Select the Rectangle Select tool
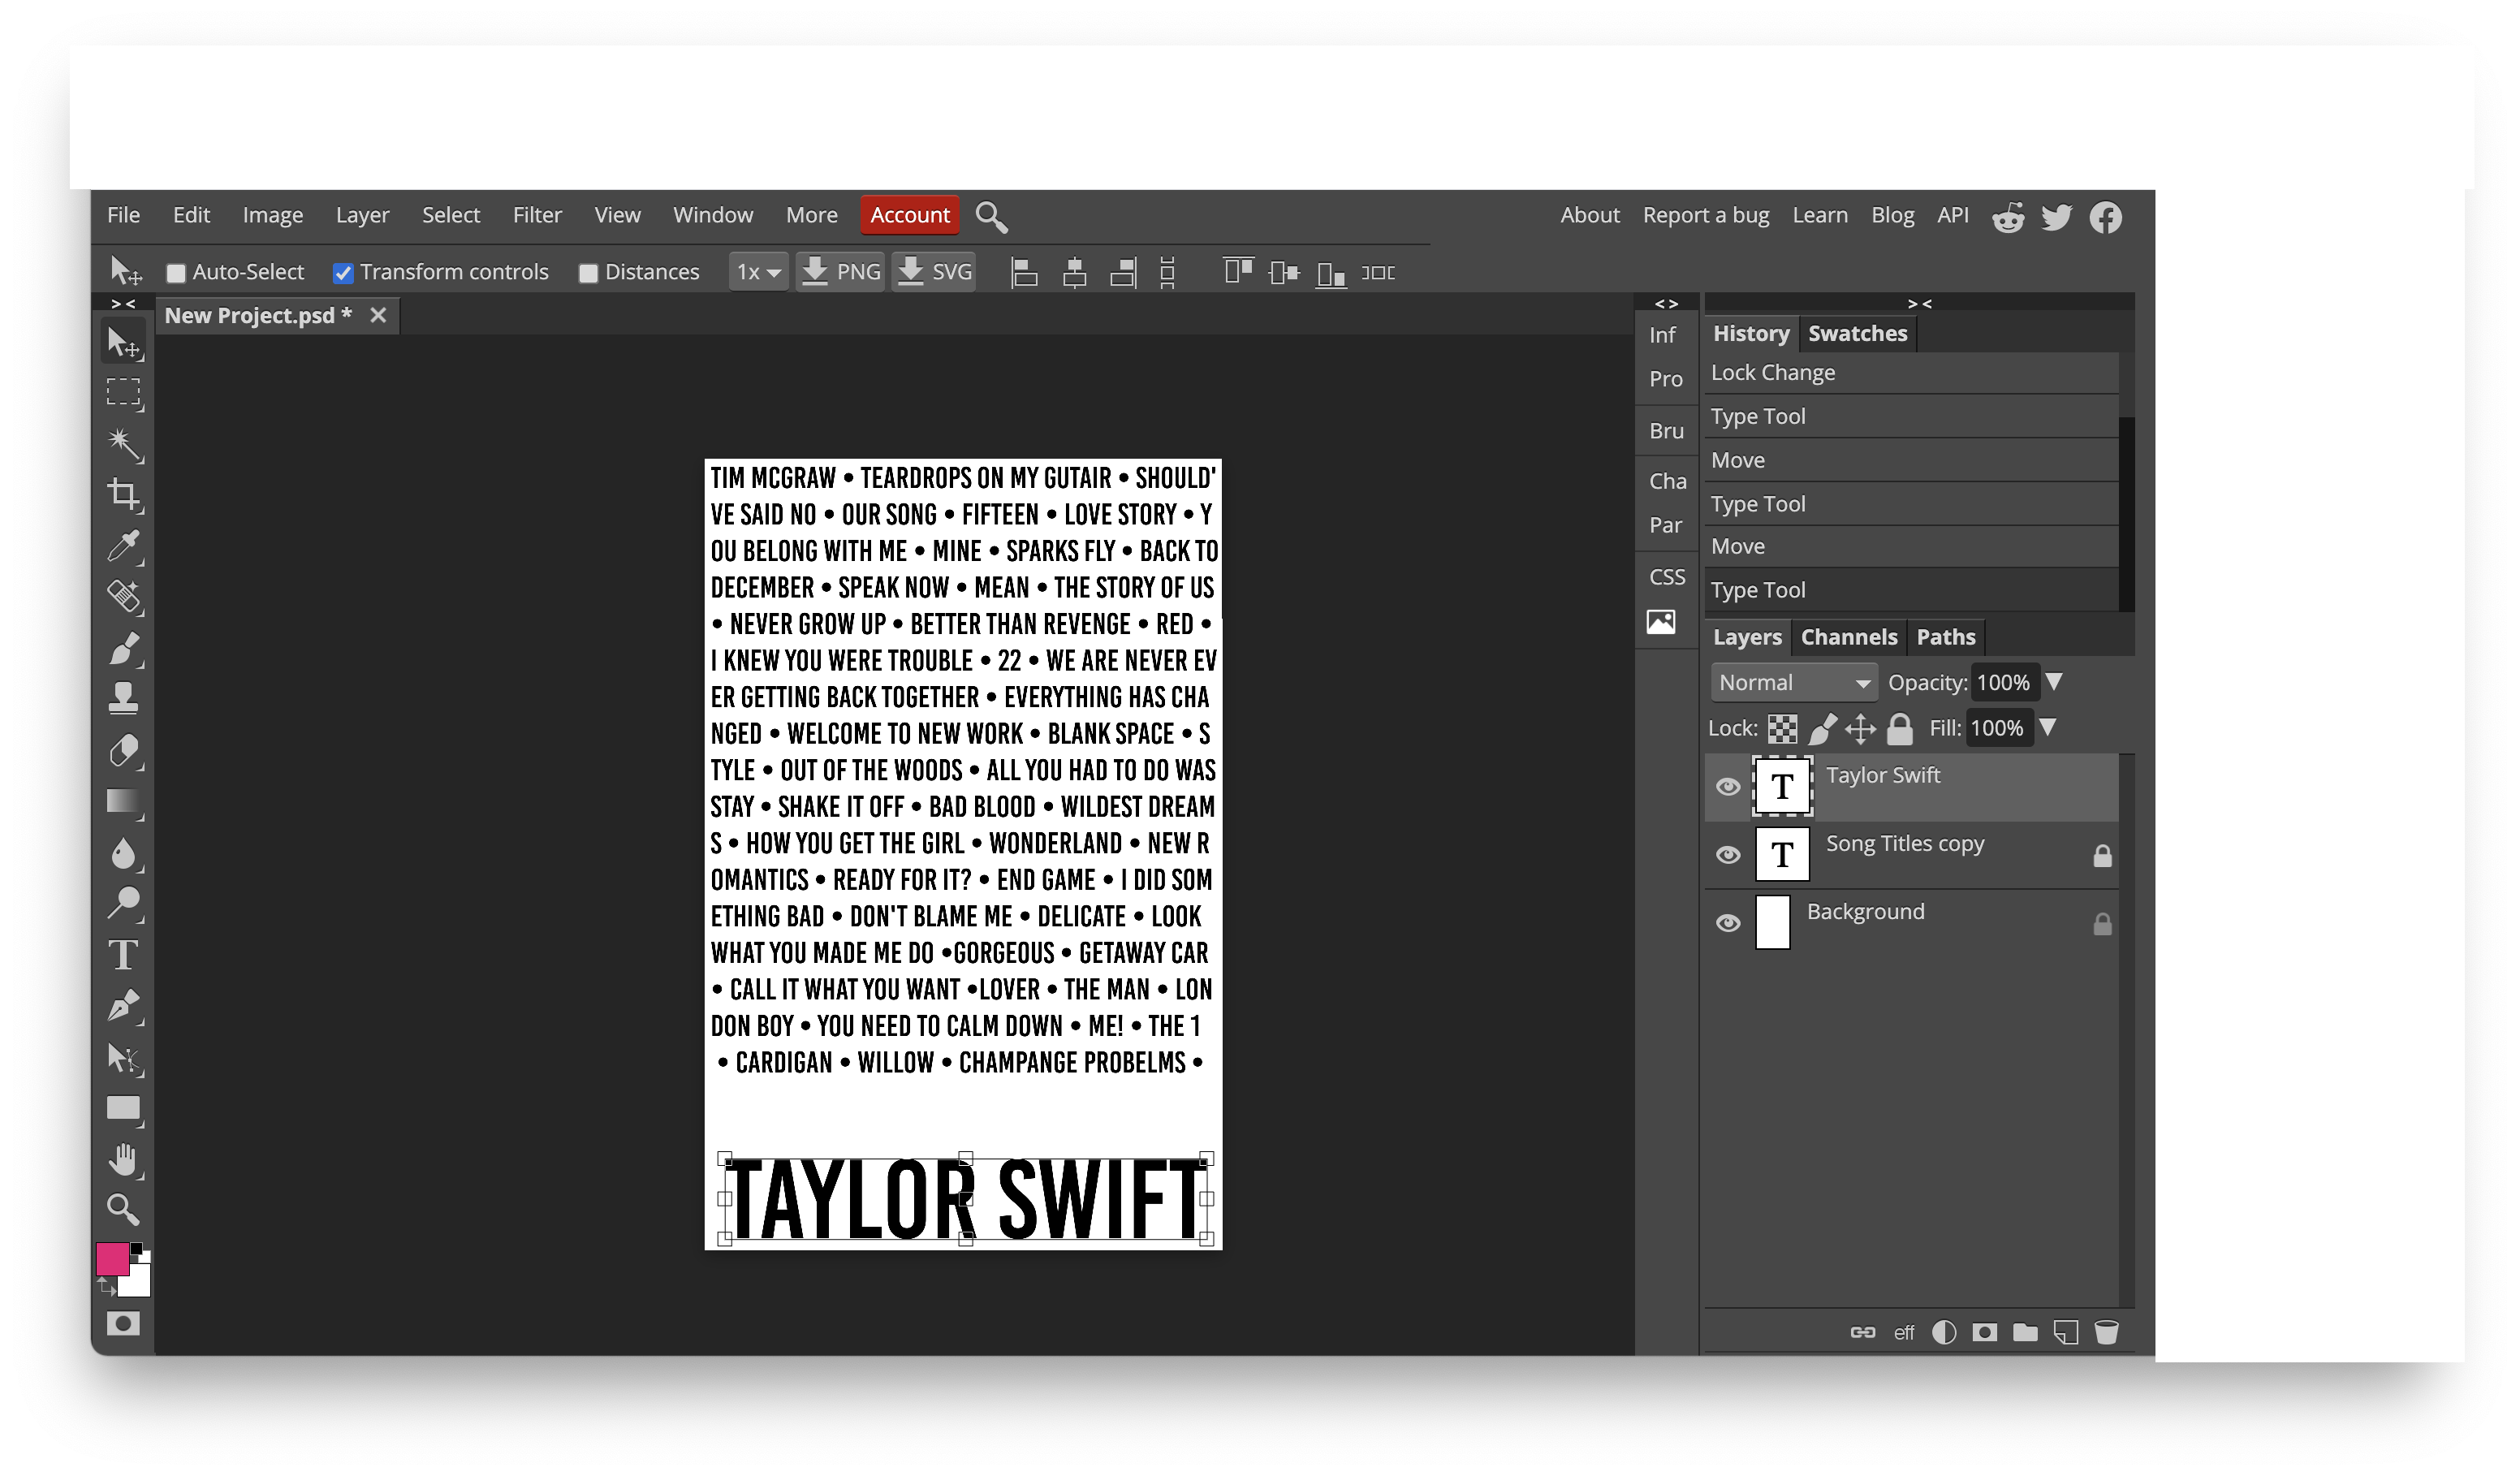 124,392
